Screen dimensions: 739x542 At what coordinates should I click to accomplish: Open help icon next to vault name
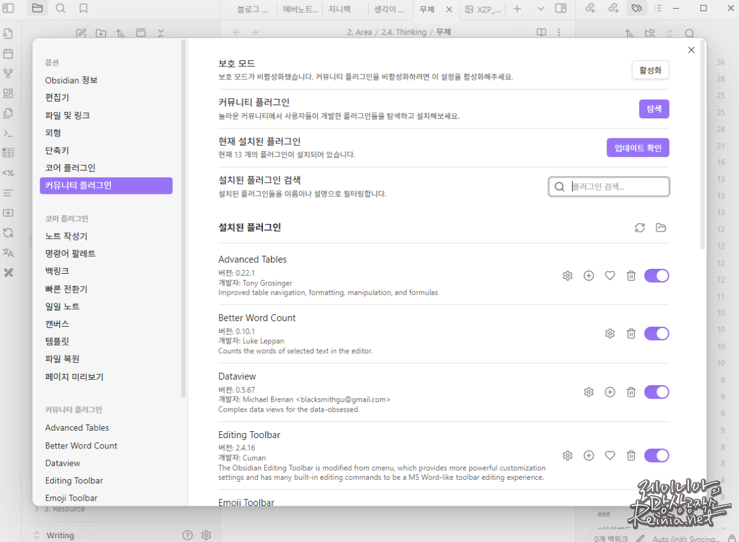click(188, 535)
